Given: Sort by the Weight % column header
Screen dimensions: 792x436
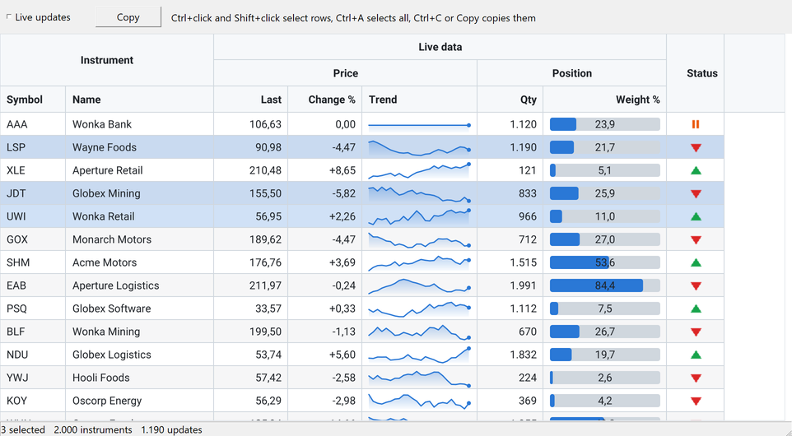Looking at the screenshot, I should (x=604, y=100).
